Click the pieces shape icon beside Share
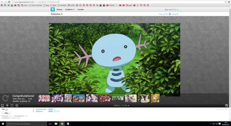Viewport: 231px width, 126px height. tap(170, 14)
